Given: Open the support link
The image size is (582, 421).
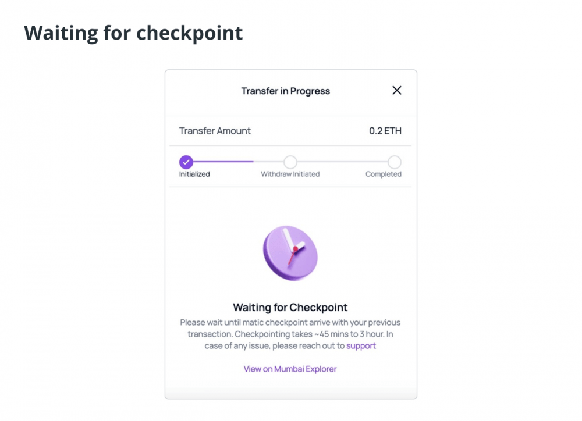Looking at the screenshot, I should pos(361,346).
